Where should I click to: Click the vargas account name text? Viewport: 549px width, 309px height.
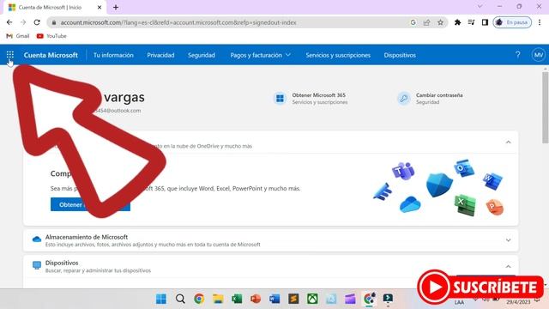tap(124, 97)
